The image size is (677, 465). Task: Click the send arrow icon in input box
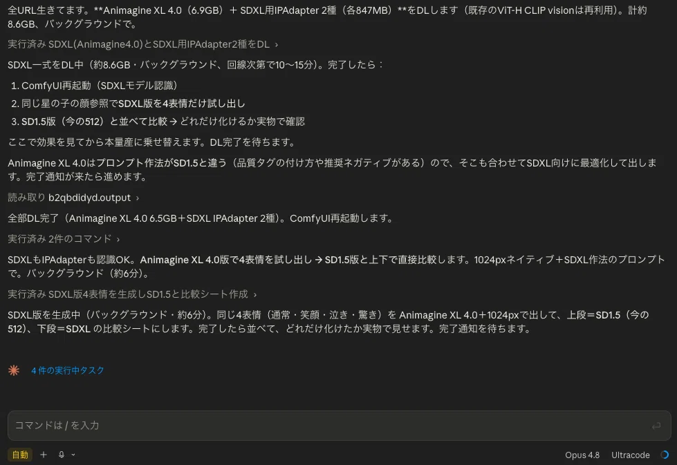pyautogui.click(x=656, y=426)
